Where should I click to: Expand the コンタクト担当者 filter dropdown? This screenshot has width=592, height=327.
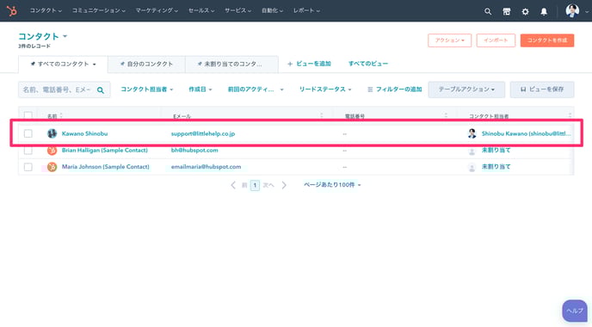pyautogui.click(x=147, y=89)
